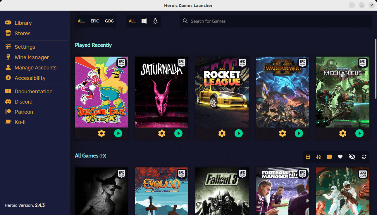The height and width of the screenshot is (215, 377).
Task: Click the Ko-fi cup icon
Action: click(x=8, y=122)
